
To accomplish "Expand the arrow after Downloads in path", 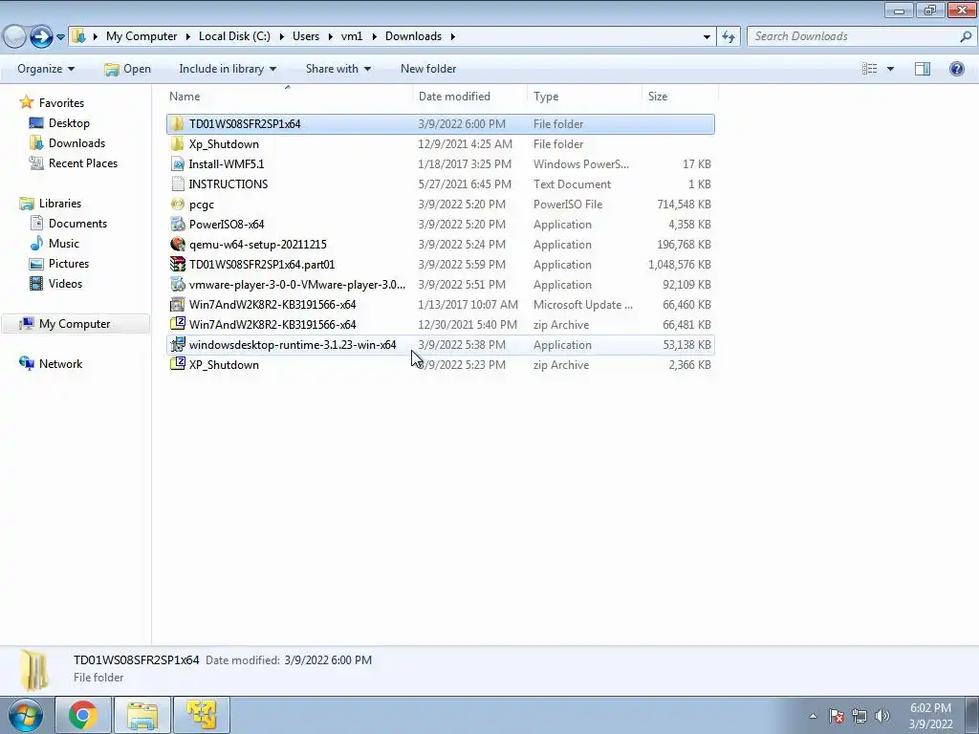I will click(x=452, y=37).
